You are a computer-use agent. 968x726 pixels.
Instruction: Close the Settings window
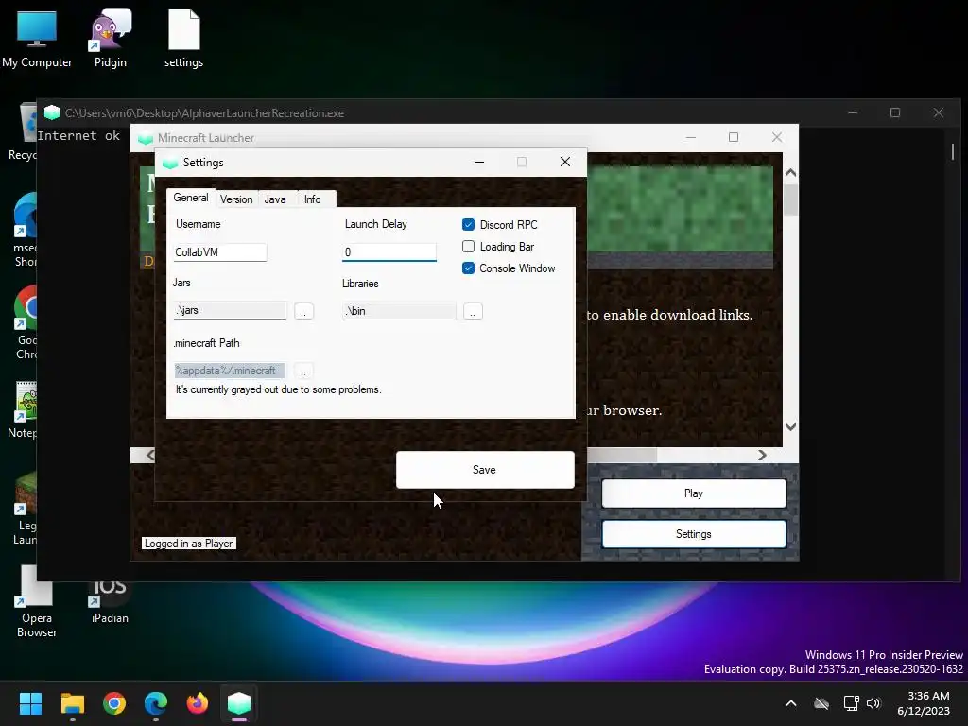565,162
